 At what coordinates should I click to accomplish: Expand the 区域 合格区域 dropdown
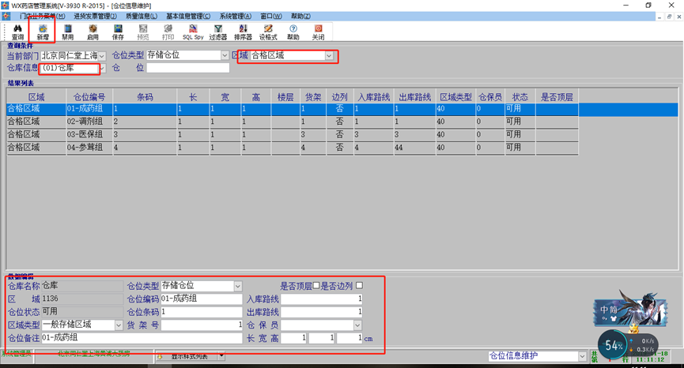click(329, 55)
